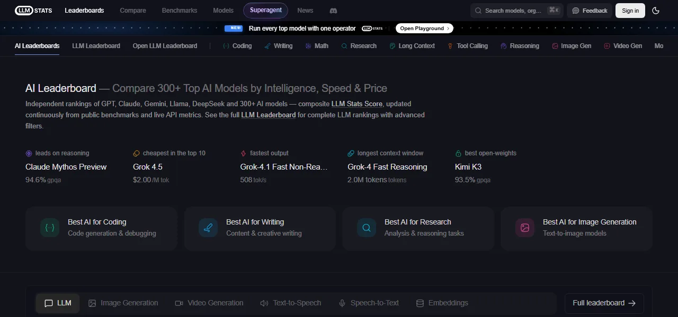Click the Sign in button
Image resolution: width=678 pixels, height=317 pixels.
(x=630, y=11)
